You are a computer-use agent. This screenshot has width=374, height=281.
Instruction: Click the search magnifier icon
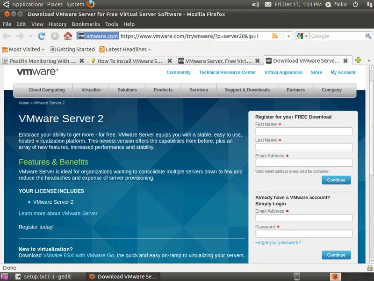point(368,36)
